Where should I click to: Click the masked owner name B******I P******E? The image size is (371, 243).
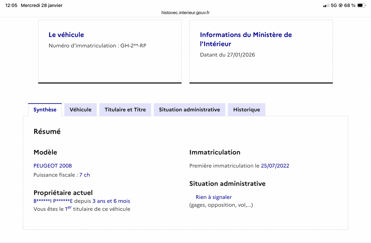pyautogui.click(x=53, y=201)
